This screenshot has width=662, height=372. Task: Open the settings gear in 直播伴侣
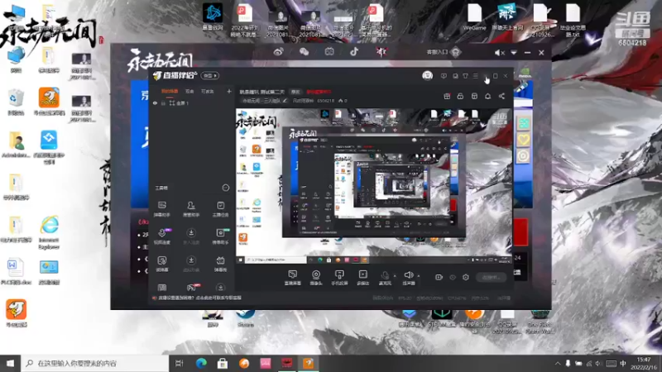(466, 277)
